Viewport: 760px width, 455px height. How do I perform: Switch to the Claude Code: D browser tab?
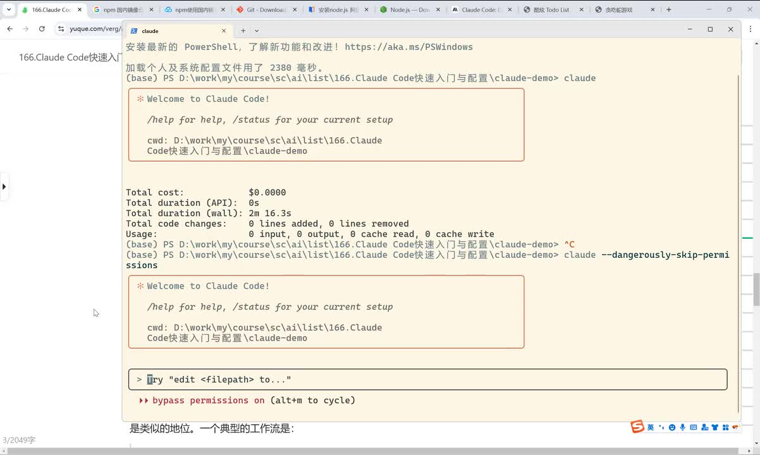click(x=481, y=10)
